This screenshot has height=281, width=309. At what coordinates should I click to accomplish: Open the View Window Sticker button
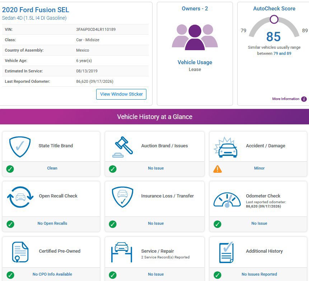tap(121, 94)
